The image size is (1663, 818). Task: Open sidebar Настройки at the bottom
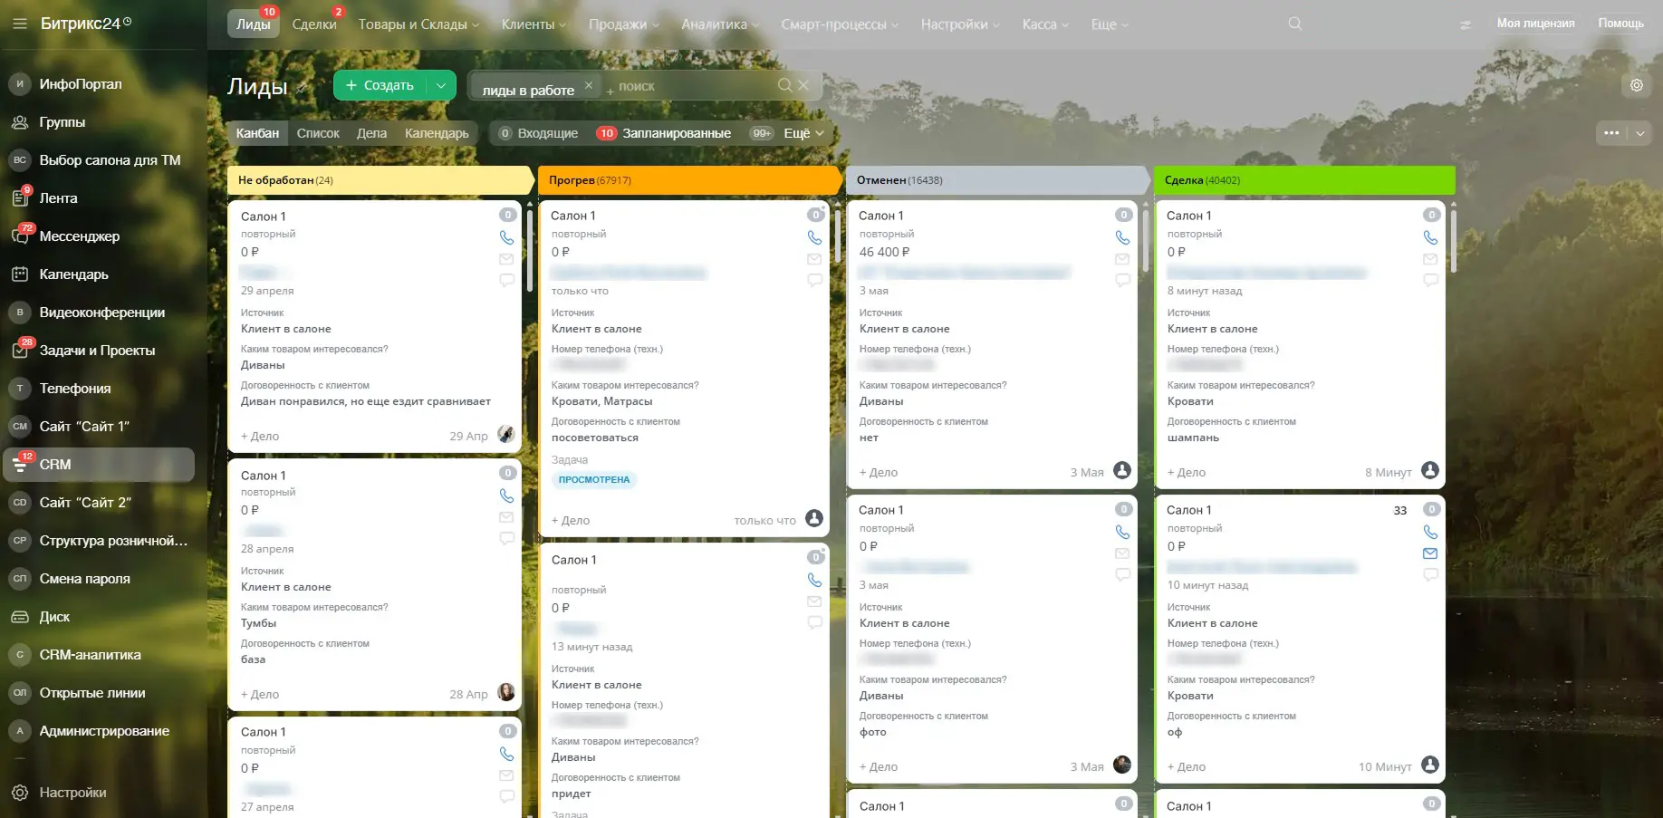(72, 793)
